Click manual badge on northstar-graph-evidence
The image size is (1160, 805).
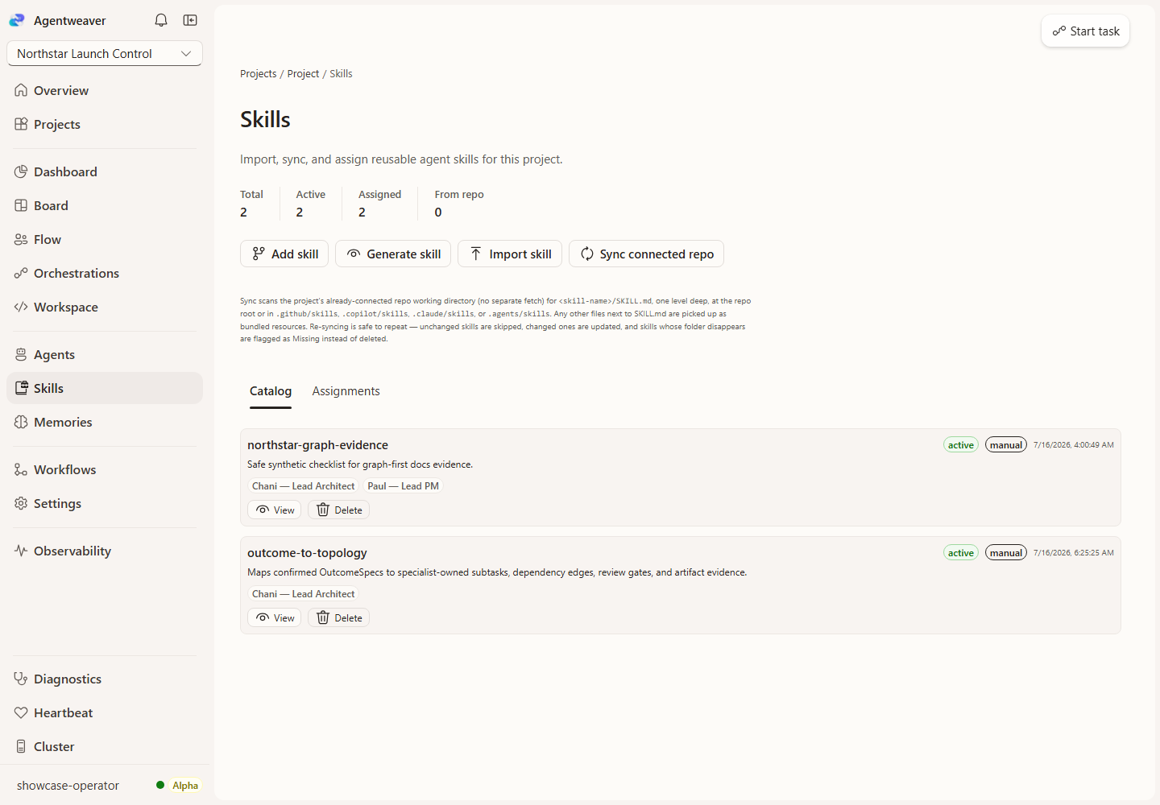coord(1006,444)
